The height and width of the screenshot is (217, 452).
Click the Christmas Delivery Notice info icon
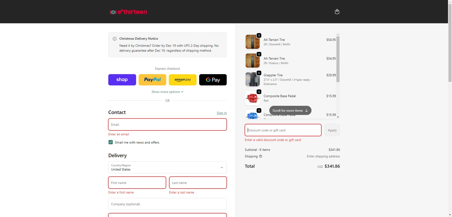tap(115, 39)
